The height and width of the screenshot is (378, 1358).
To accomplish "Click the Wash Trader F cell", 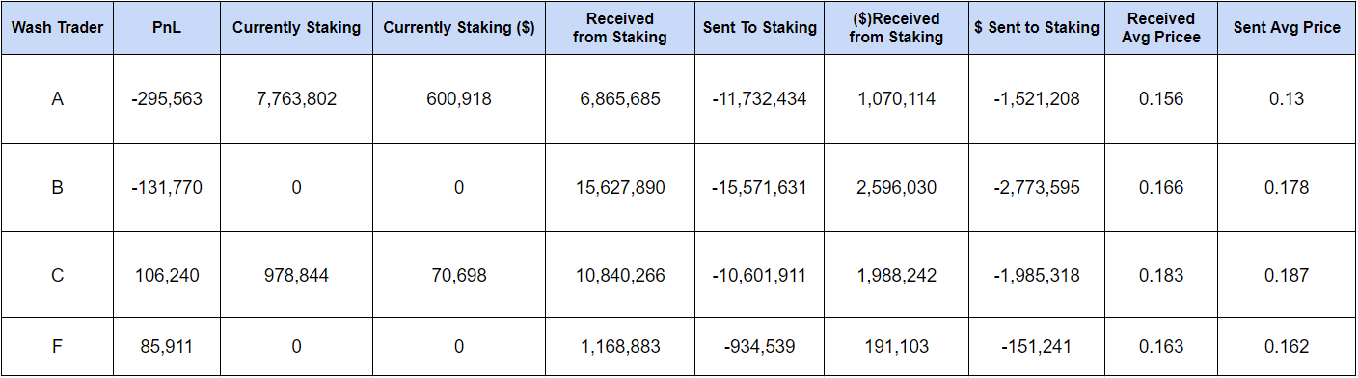I will (x=57, y=346).
